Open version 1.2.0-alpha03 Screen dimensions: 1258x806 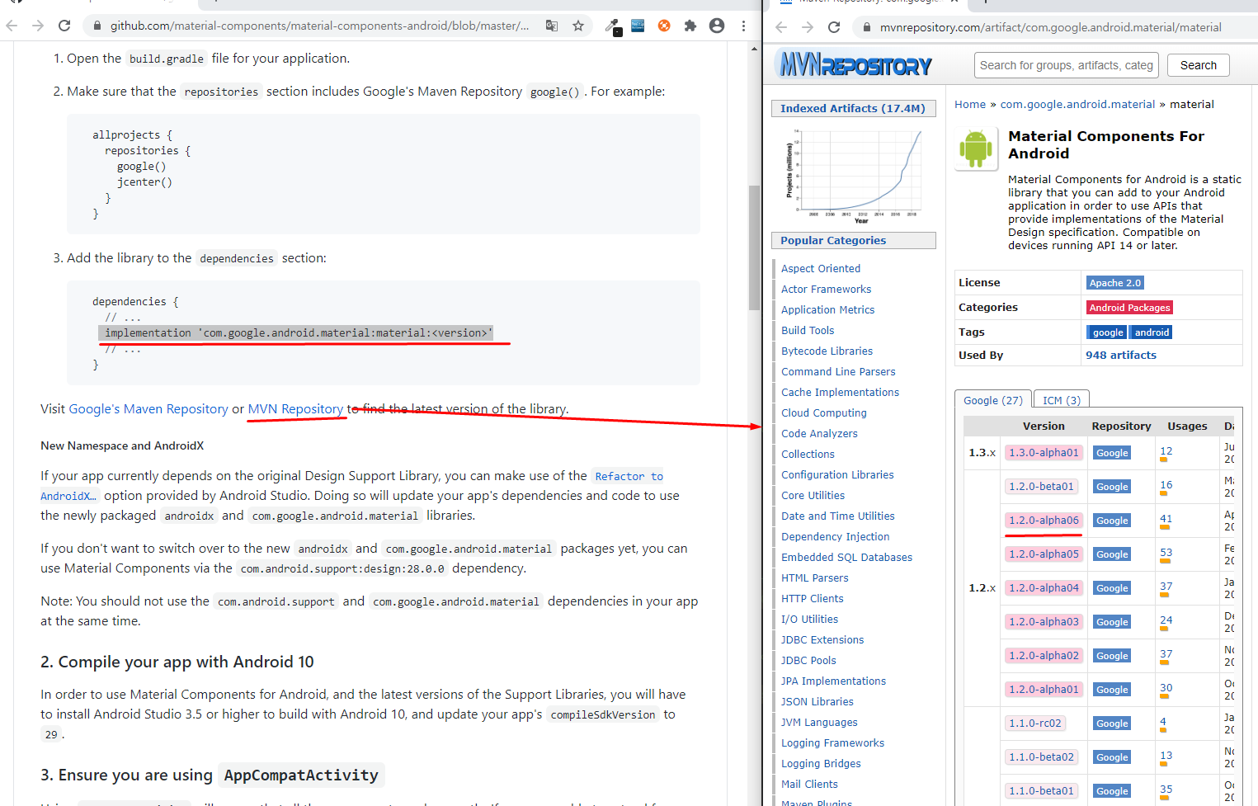pyautogui.click(x=1044, y=622)
